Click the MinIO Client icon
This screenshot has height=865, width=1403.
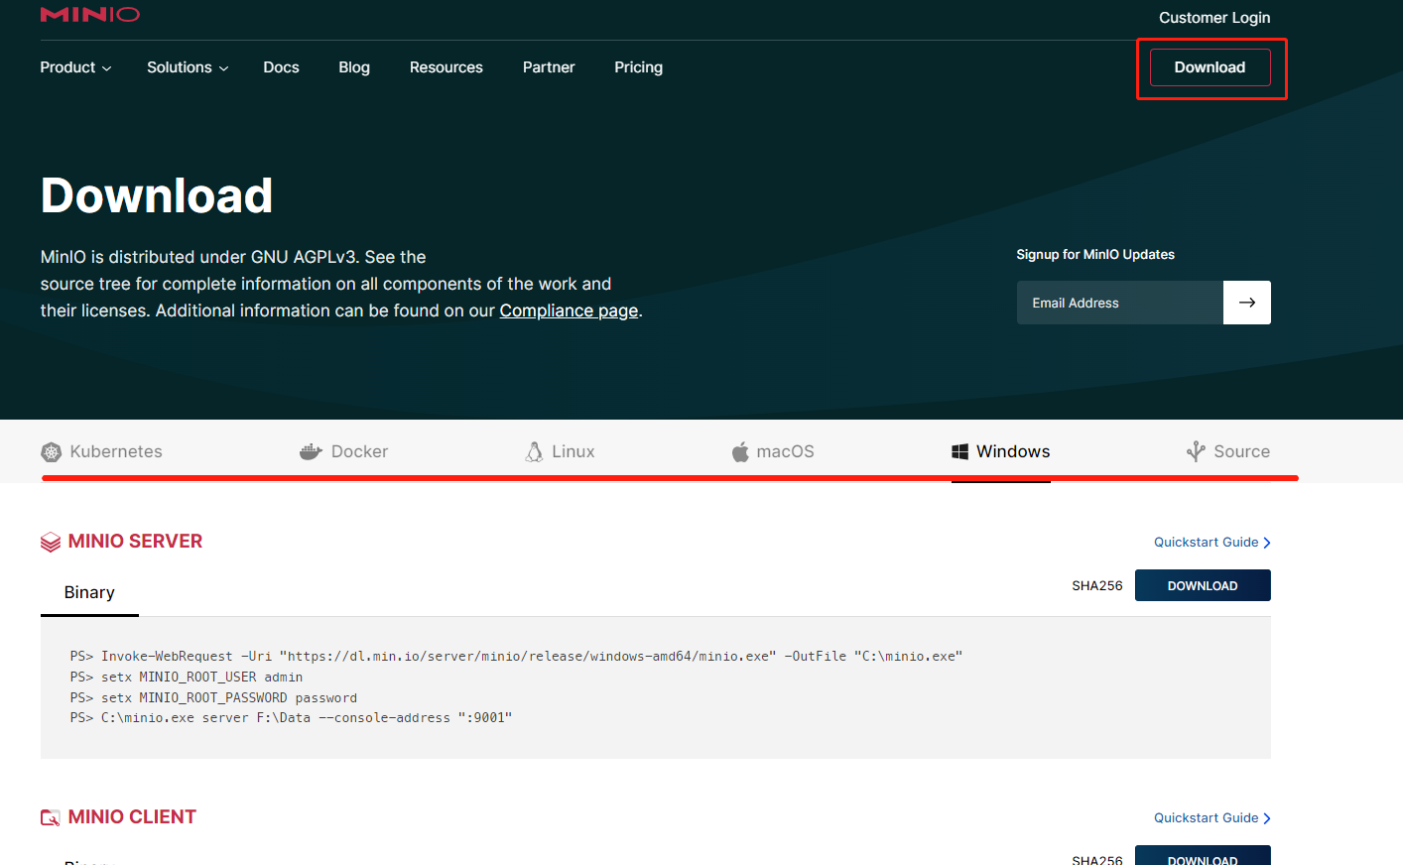(x=51, y=817)
